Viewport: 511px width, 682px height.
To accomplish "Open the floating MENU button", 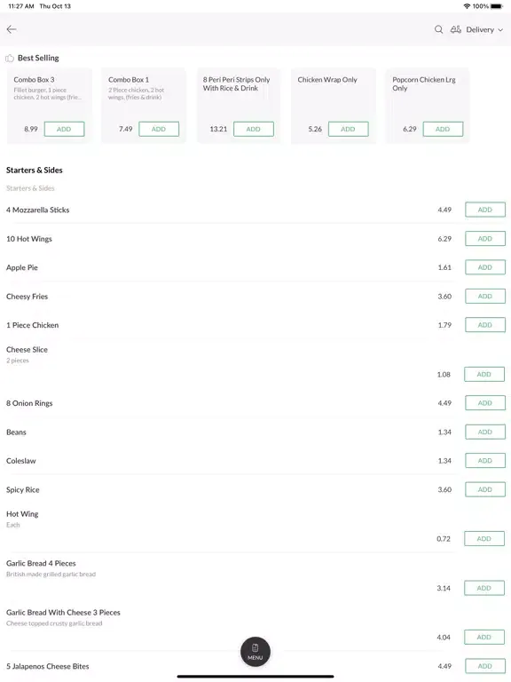I will tap(255, 652).
